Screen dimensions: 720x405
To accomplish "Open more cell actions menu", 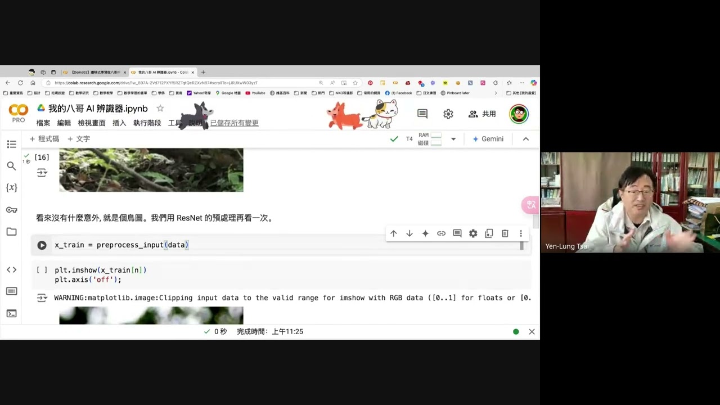I will (x=521, y=233).
